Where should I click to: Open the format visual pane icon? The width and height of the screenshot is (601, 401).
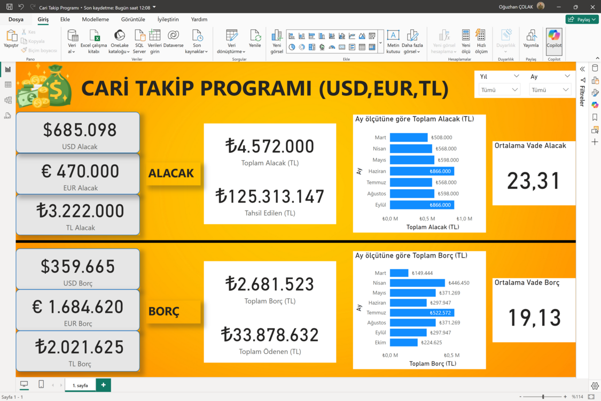pos(595,92)
